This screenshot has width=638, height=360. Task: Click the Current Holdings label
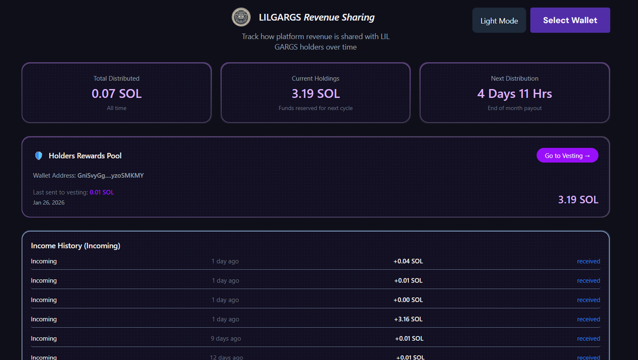pos(315,79)
